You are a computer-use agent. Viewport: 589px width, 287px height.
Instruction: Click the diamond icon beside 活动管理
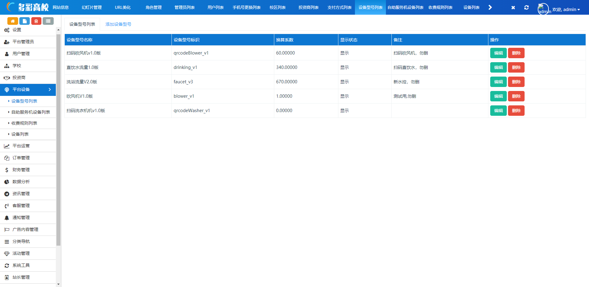point(7,254)
